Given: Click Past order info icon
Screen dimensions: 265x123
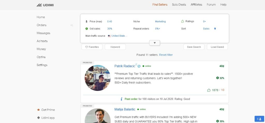Looking at the screenshot, I should [x=121, y=99].
